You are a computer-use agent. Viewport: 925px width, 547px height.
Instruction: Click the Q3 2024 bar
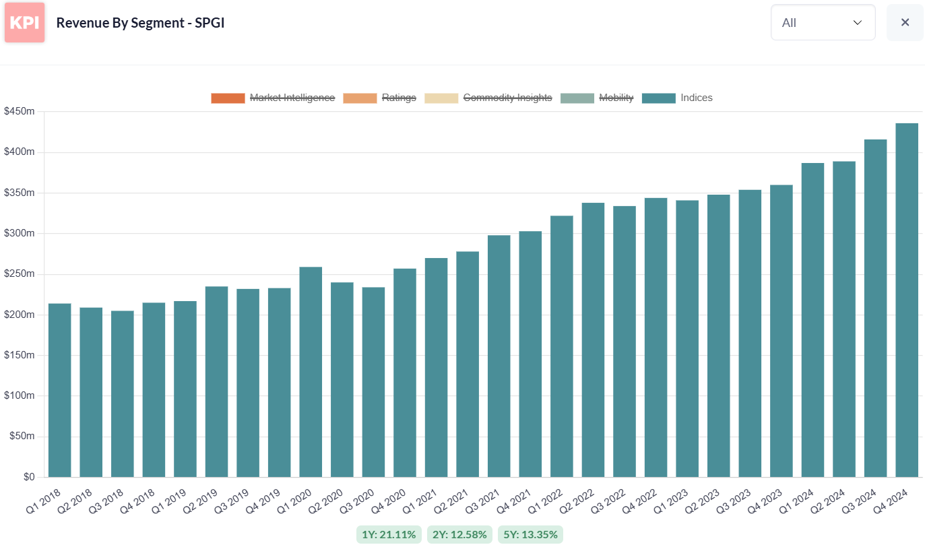tap(876, 309)
